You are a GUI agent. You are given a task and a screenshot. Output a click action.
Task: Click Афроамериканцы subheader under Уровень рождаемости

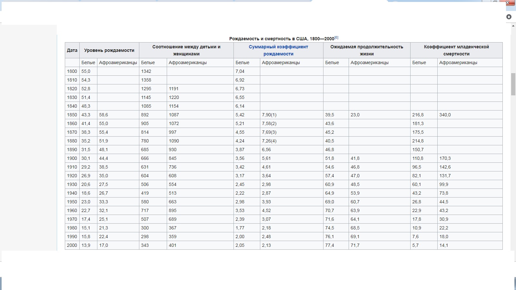click(118, 63)
